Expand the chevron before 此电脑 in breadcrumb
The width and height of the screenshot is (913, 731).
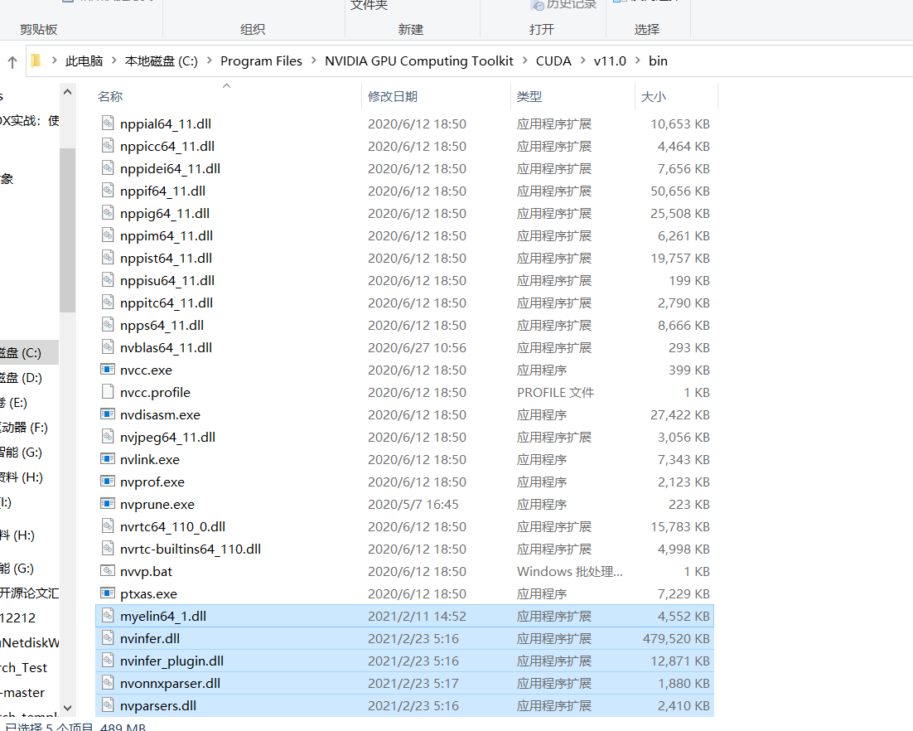click(54, 61)
